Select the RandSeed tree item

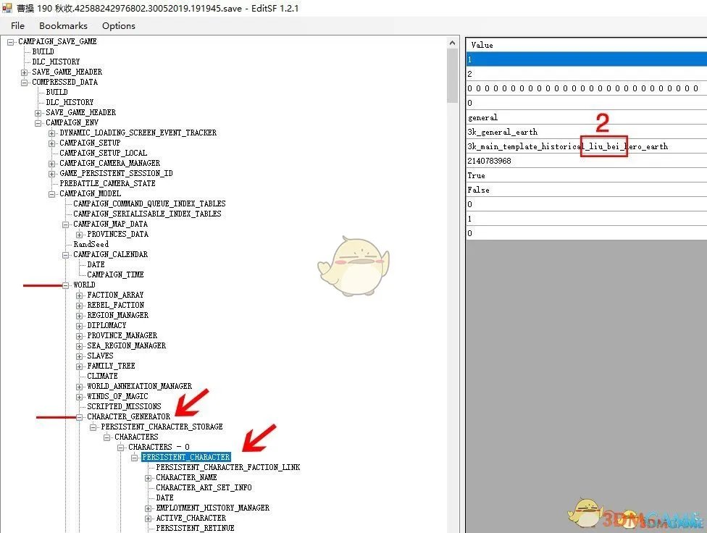click(x=91, y=245)
